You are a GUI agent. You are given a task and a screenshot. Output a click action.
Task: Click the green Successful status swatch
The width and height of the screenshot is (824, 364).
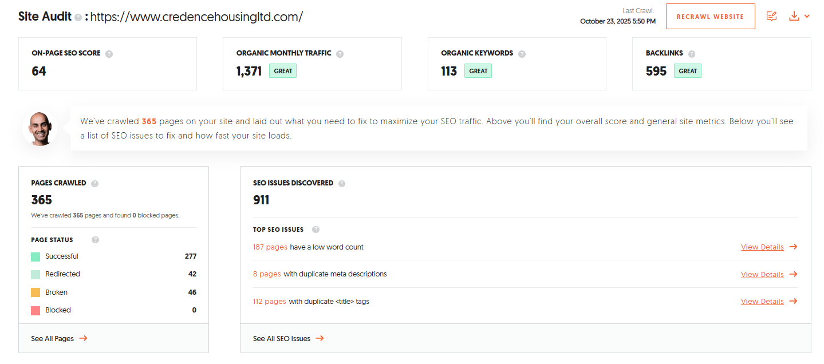[36, 256]
